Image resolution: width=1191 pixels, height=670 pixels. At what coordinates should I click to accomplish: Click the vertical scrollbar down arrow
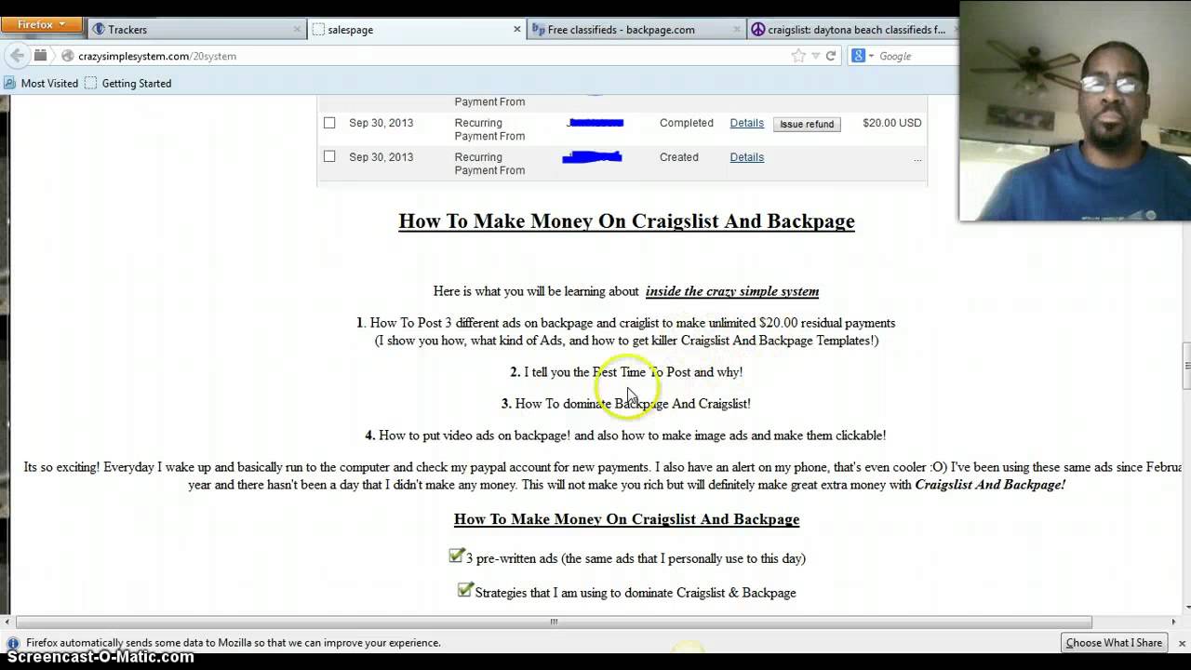[1185, 609]
